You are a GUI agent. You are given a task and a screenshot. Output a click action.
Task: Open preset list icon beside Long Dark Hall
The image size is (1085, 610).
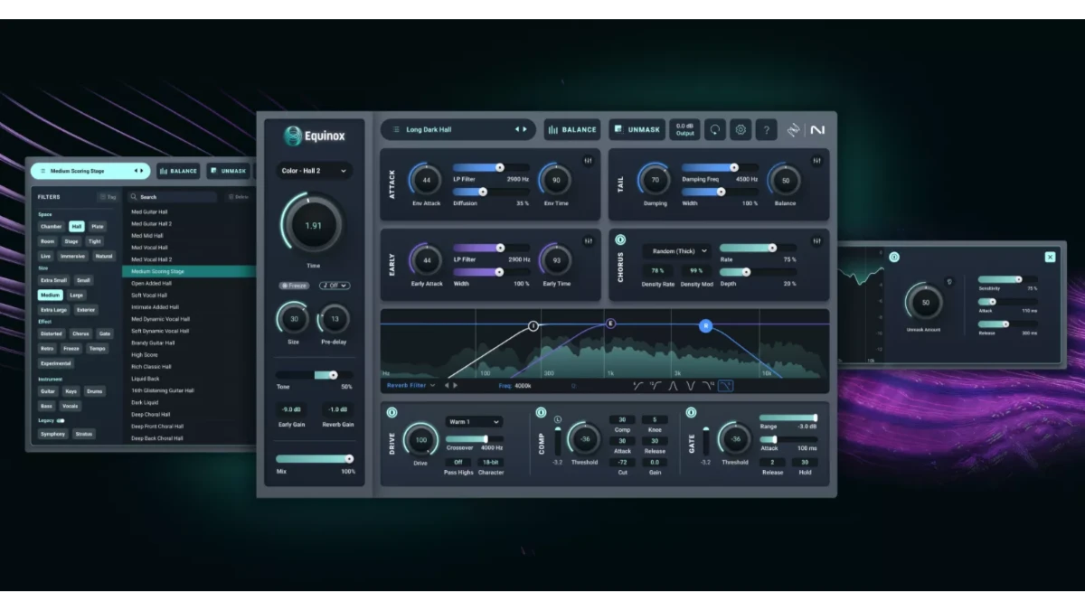click(396, 129)
